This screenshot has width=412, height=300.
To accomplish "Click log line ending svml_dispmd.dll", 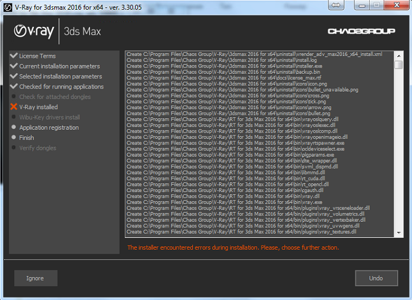I will (232, 167).
